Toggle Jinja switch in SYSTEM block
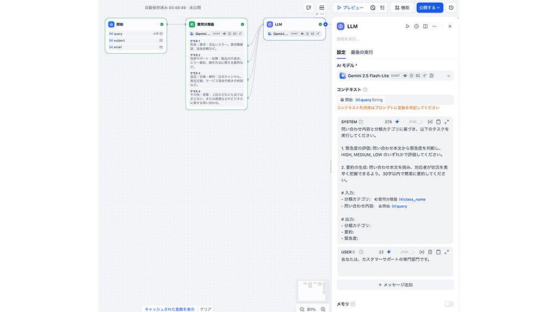 (x=419, y=122)
